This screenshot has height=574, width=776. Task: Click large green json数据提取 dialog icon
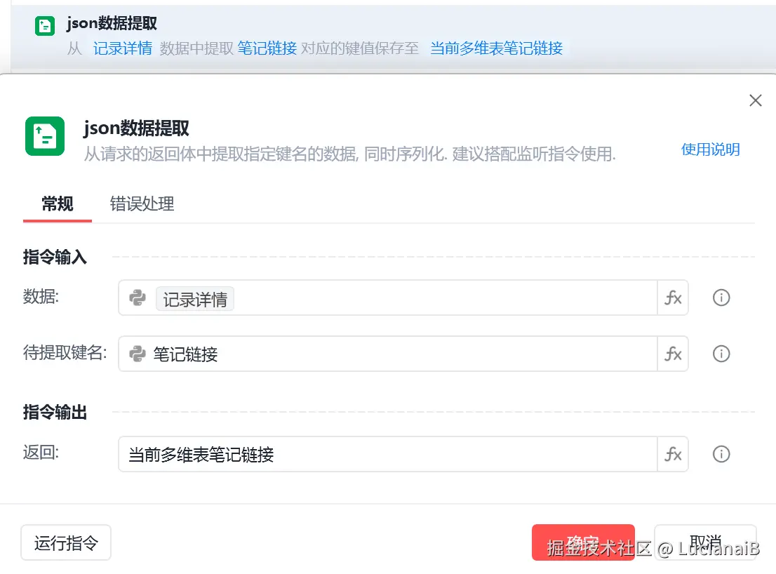(x=45, y=136)
